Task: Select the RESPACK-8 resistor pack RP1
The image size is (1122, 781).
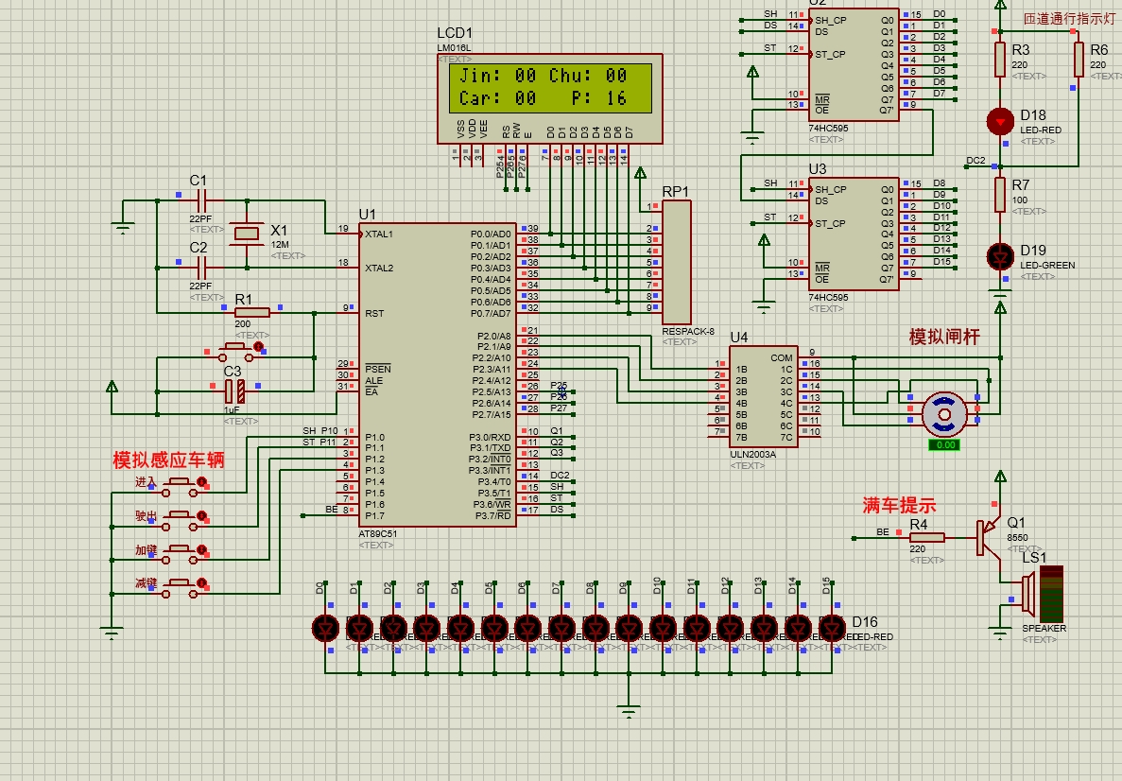Action: point(676,262)
